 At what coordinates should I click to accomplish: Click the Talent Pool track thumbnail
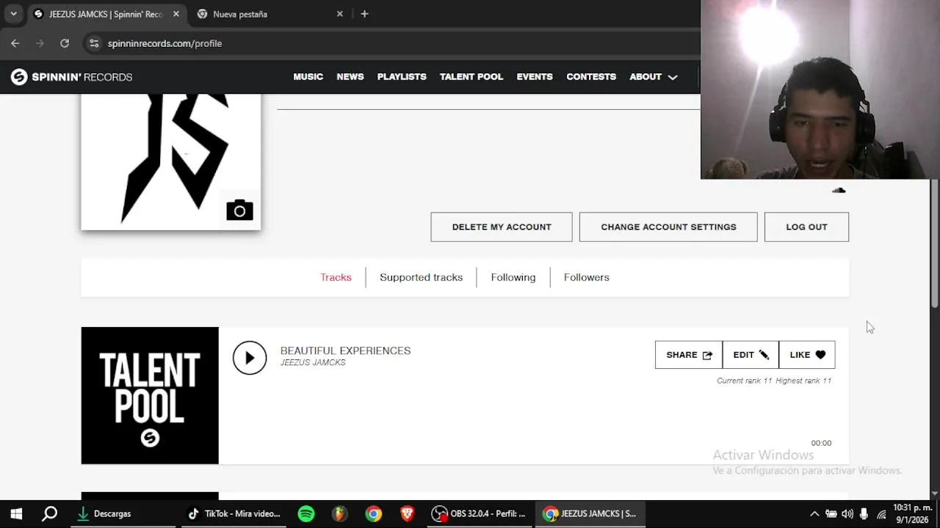pyautogui.click(x=150, y=396)
